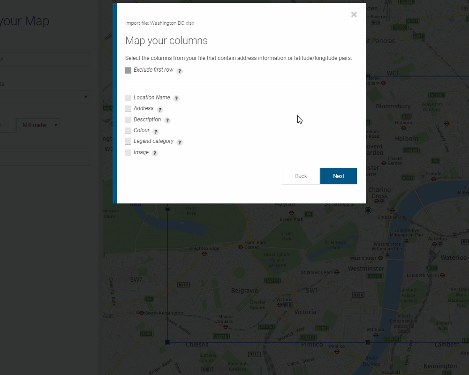
Task: Click the Back button
Action: [x=301, y=176]
